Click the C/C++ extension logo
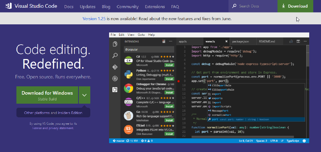The image size is (321, 152). coord(129,102)
